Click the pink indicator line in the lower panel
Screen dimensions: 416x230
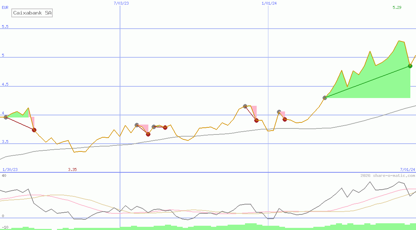coord(35,195)
